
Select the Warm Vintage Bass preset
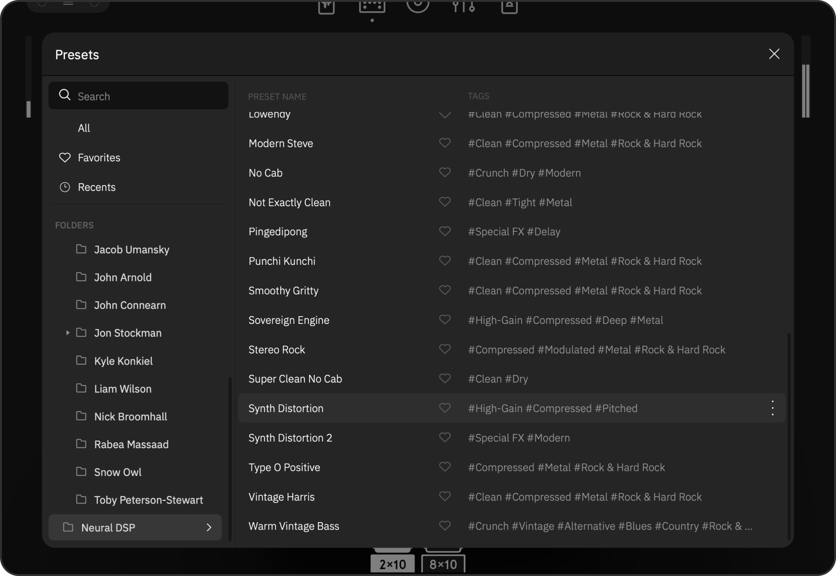coord(293,526)
